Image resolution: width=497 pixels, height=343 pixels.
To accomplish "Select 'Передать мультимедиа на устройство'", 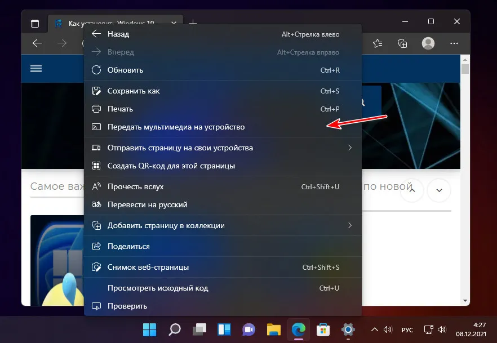I will click(176, 127).
